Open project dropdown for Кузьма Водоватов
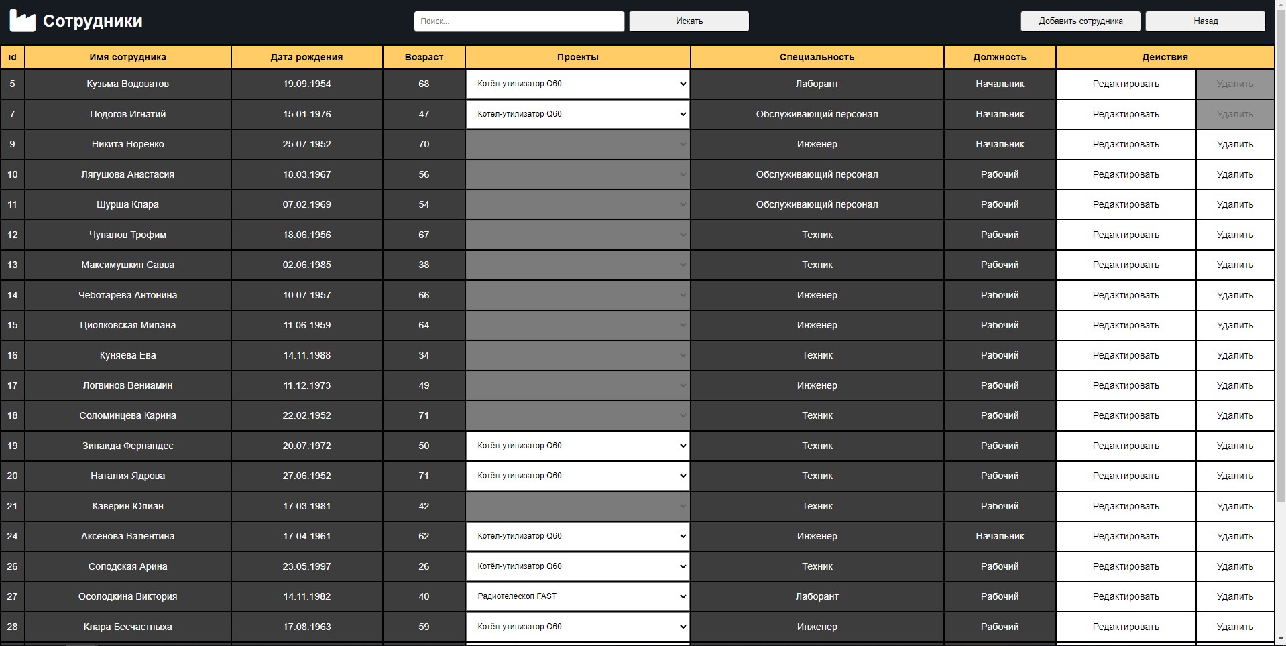 click(577, 84)
